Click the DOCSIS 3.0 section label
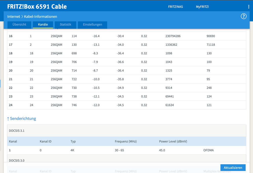 coord(17,161)
